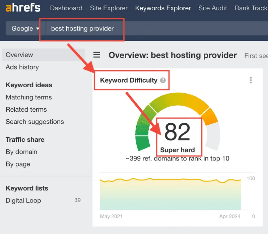Click the Ahrefs logo
Screen dimensions: 268x234
(x=23, y=8)
